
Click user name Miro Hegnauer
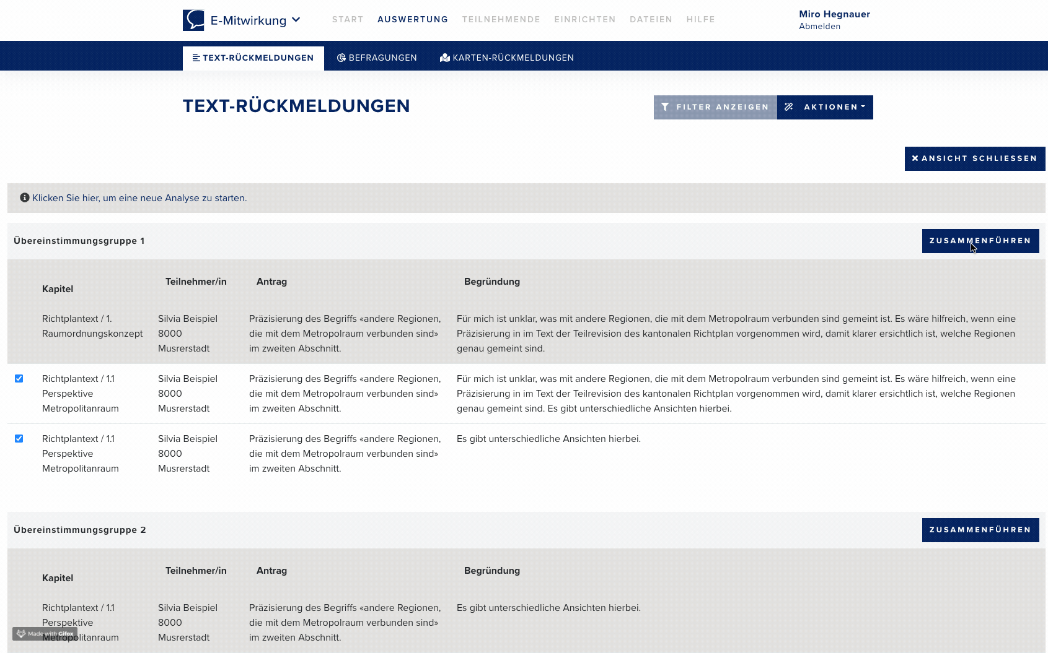click(x=835, y=14)
